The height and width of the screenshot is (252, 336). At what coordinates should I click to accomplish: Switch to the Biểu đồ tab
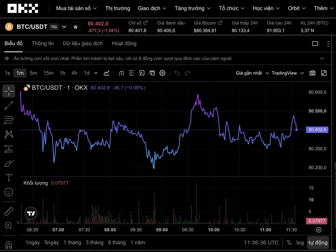point(14,44)
